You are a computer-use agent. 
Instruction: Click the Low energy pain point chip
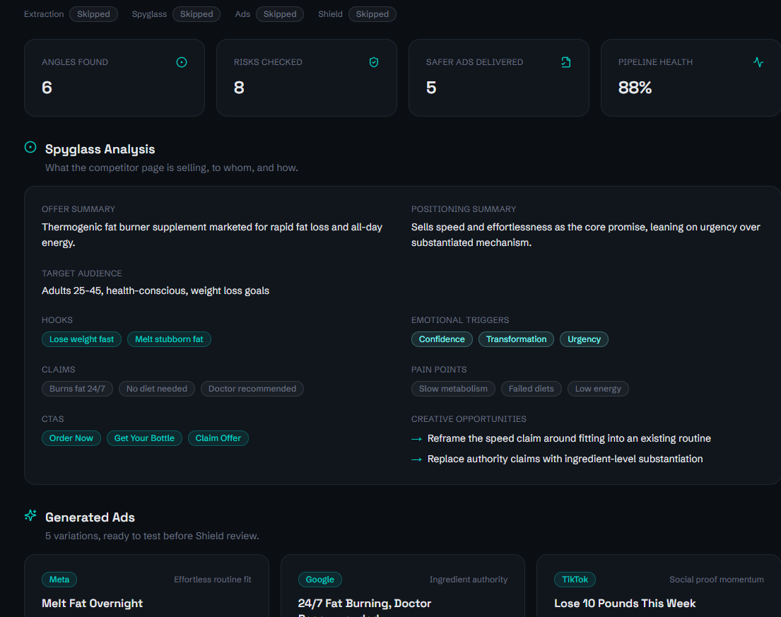click(x=598, y=389)
